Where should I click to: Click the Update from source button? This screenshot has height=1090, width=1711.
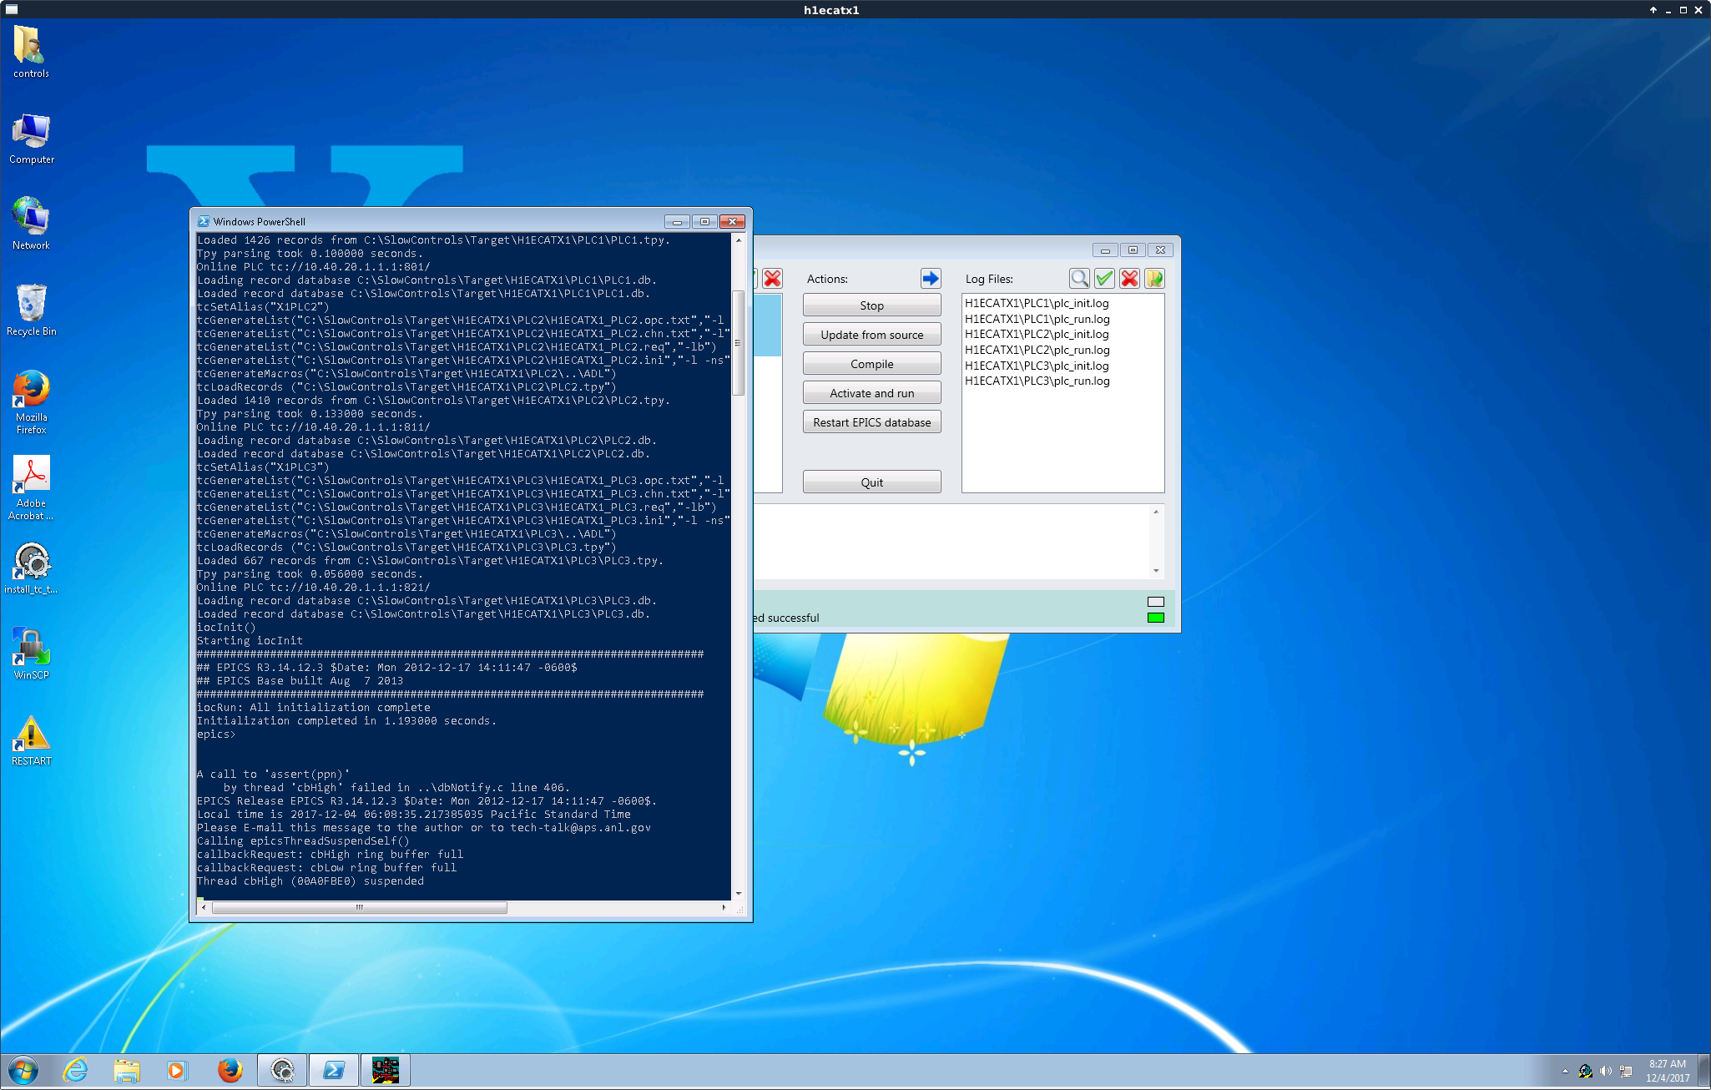[871, 335]
